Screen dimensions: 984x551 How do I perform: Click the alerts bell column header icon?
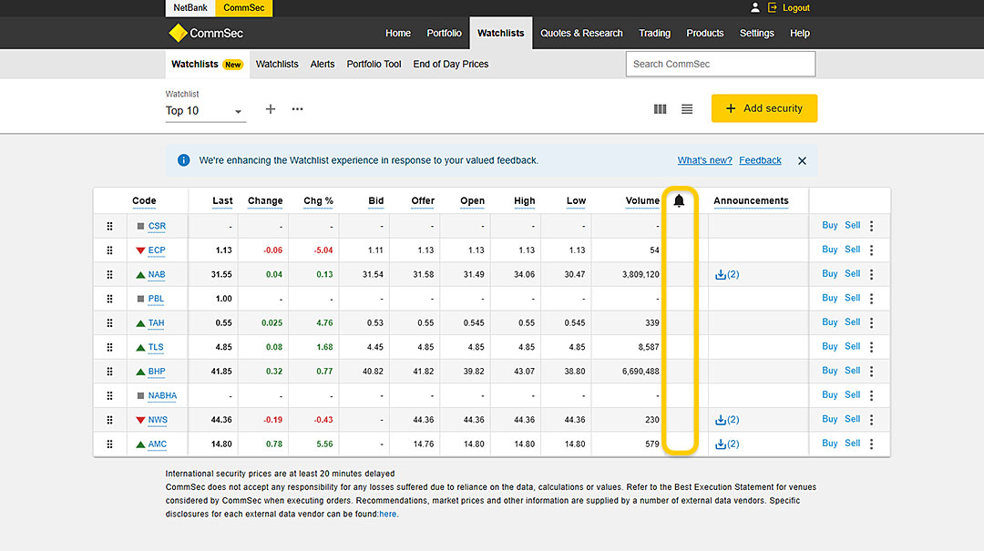click(x=679, y=201)
